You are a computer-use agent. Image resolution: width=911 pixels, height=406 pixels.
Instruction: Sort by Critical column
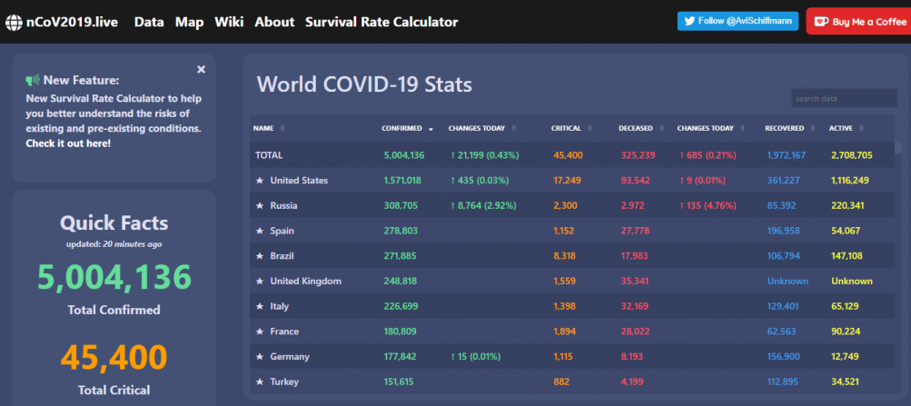(571, 128)
